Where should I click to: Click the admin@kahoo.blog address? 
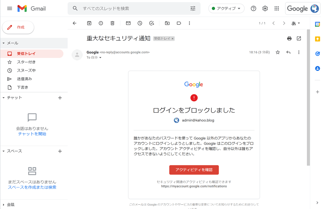coord(198,120)
